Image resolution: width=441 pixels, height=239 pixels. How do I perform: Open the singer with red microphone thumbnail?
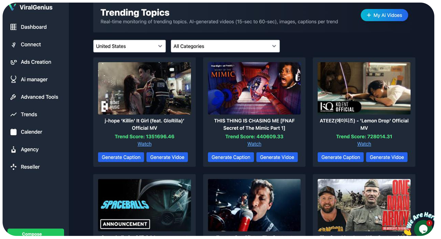(254, 205)
